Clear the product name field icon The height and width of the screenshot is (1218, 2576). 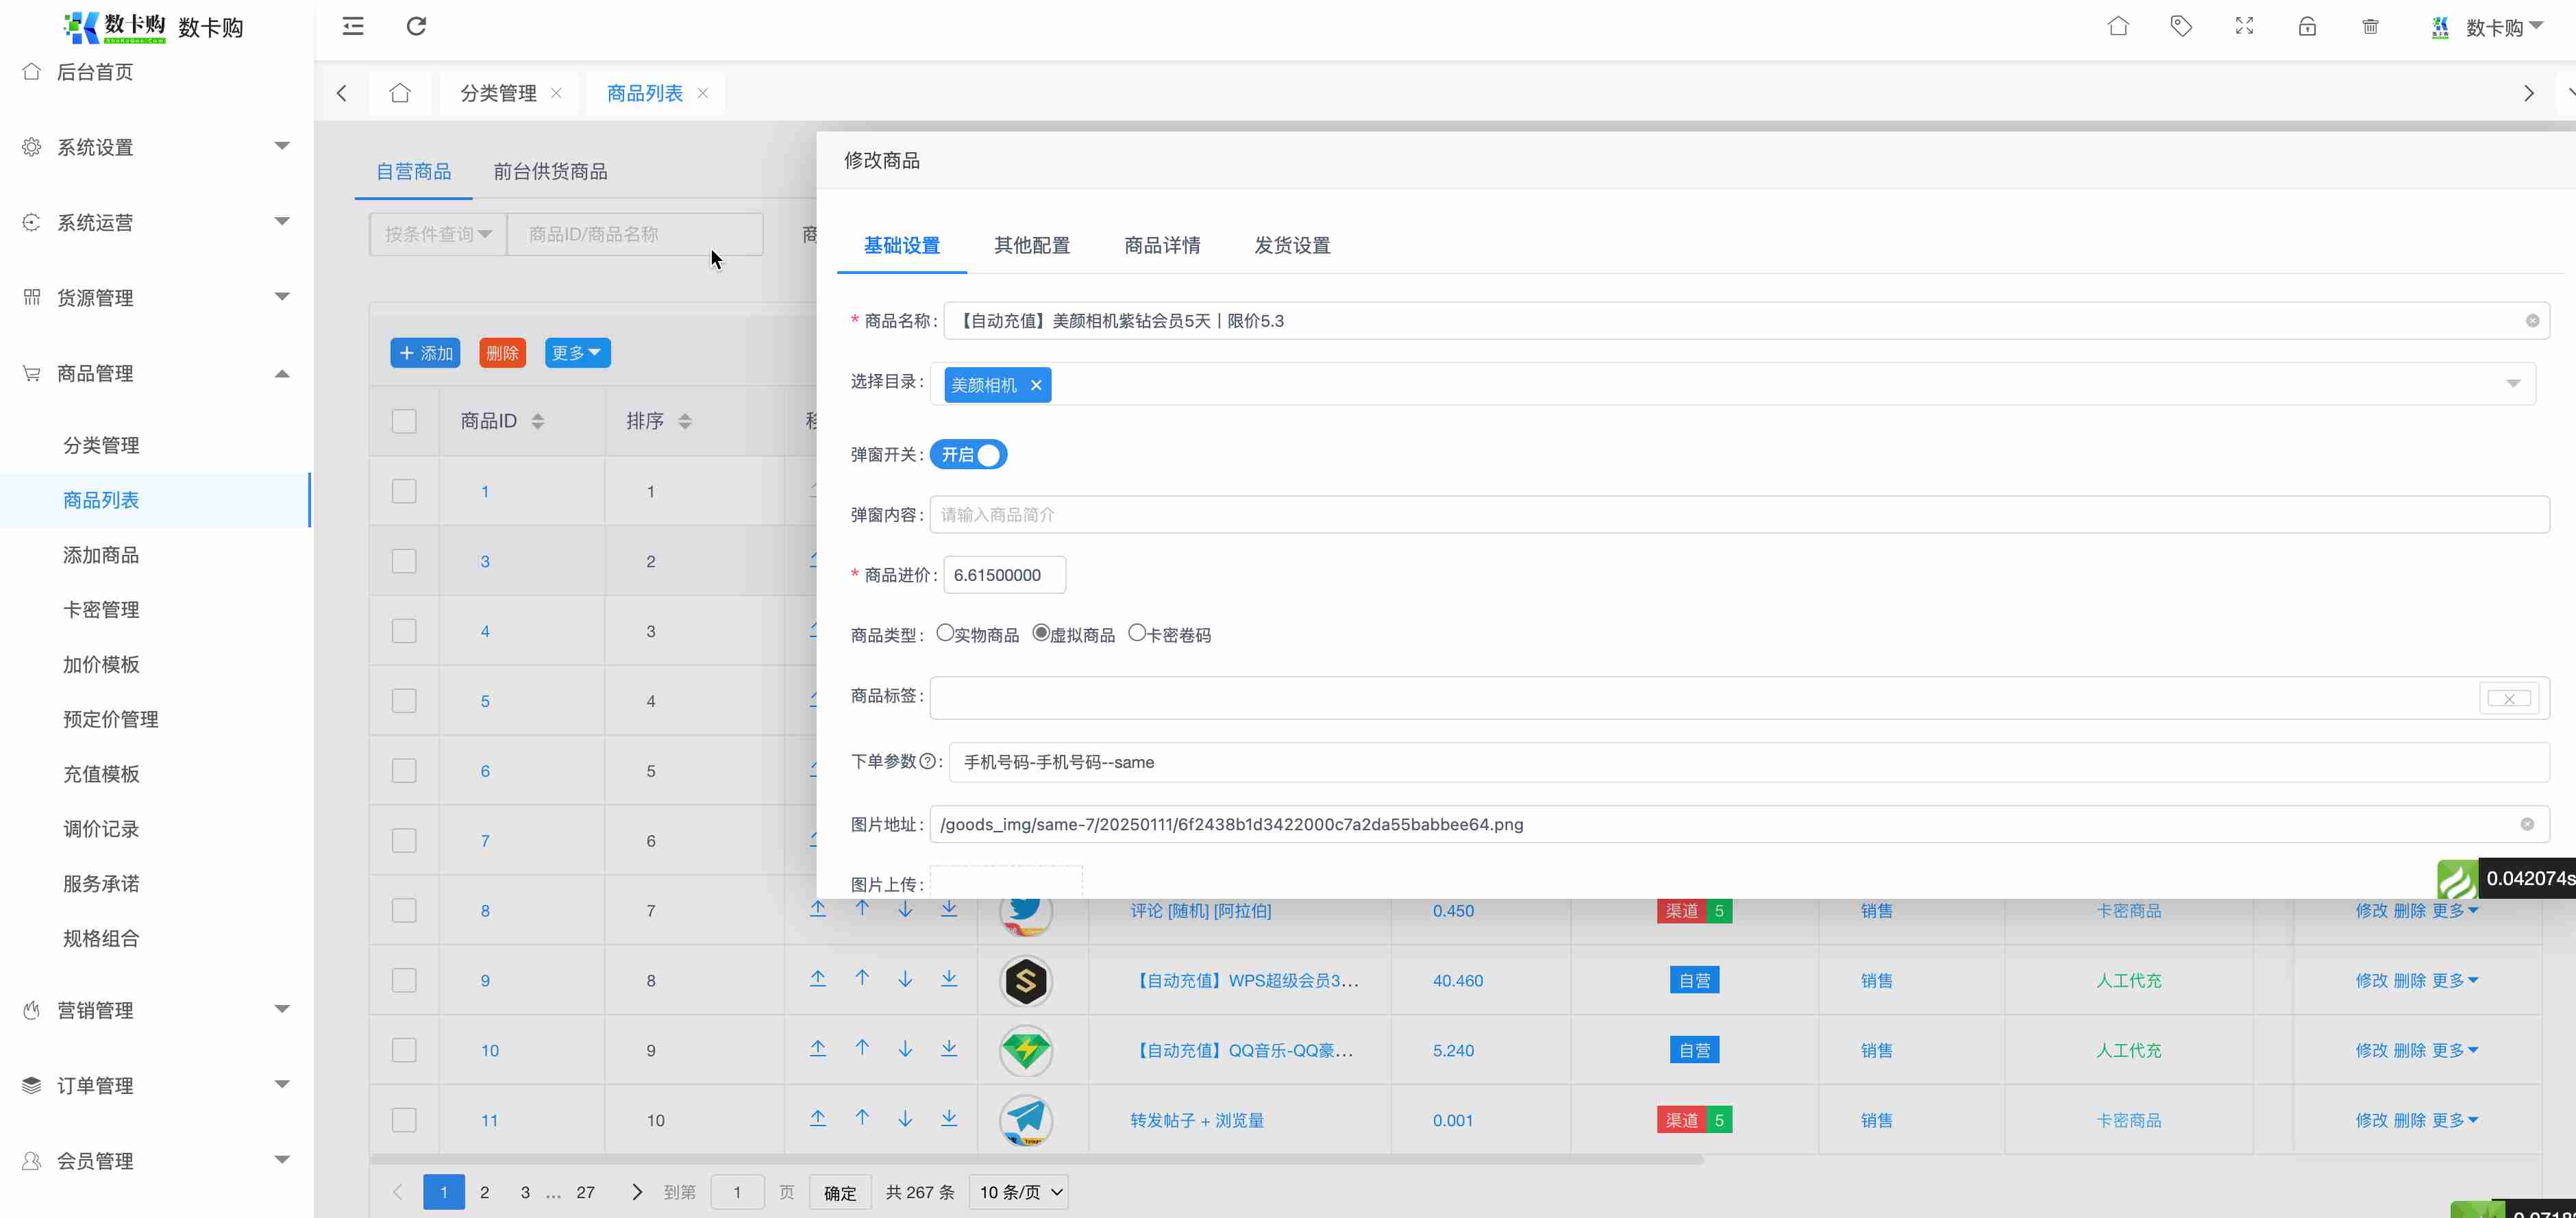pos(2532,321)
